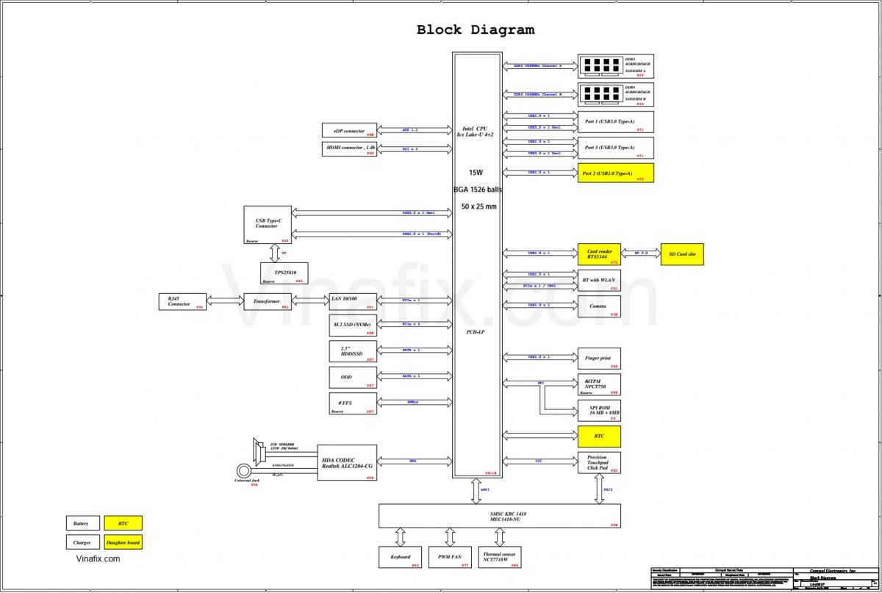
Task: Click the ODD block
Action: (353, 378)
